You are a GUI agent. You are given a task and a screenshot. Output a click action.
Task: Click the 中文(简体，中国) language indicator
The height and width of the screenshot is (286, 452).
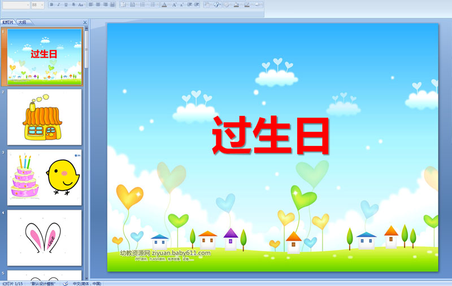click(x=87, y=284)
